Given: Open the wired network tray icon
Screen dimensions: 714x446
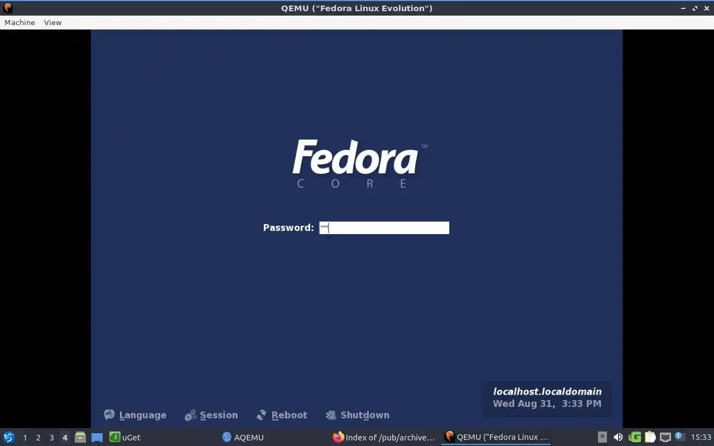Looking at the screenshot, I should [665, 437].
